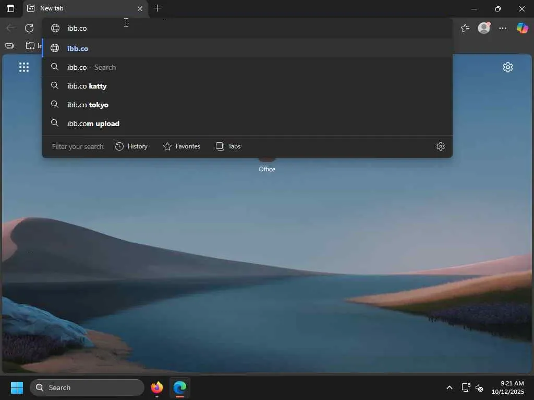Open the Windows Start menu
Screen dimensions: 534x400
17,387
